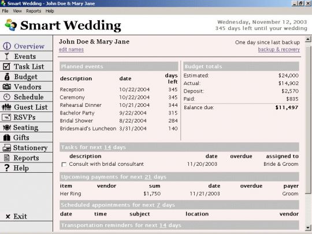Check off Consult with bridal consultant task
312x234 pixels.
(64, 165)
